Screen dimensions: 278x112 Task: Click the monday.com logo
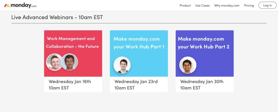click(x=20, y=5)
